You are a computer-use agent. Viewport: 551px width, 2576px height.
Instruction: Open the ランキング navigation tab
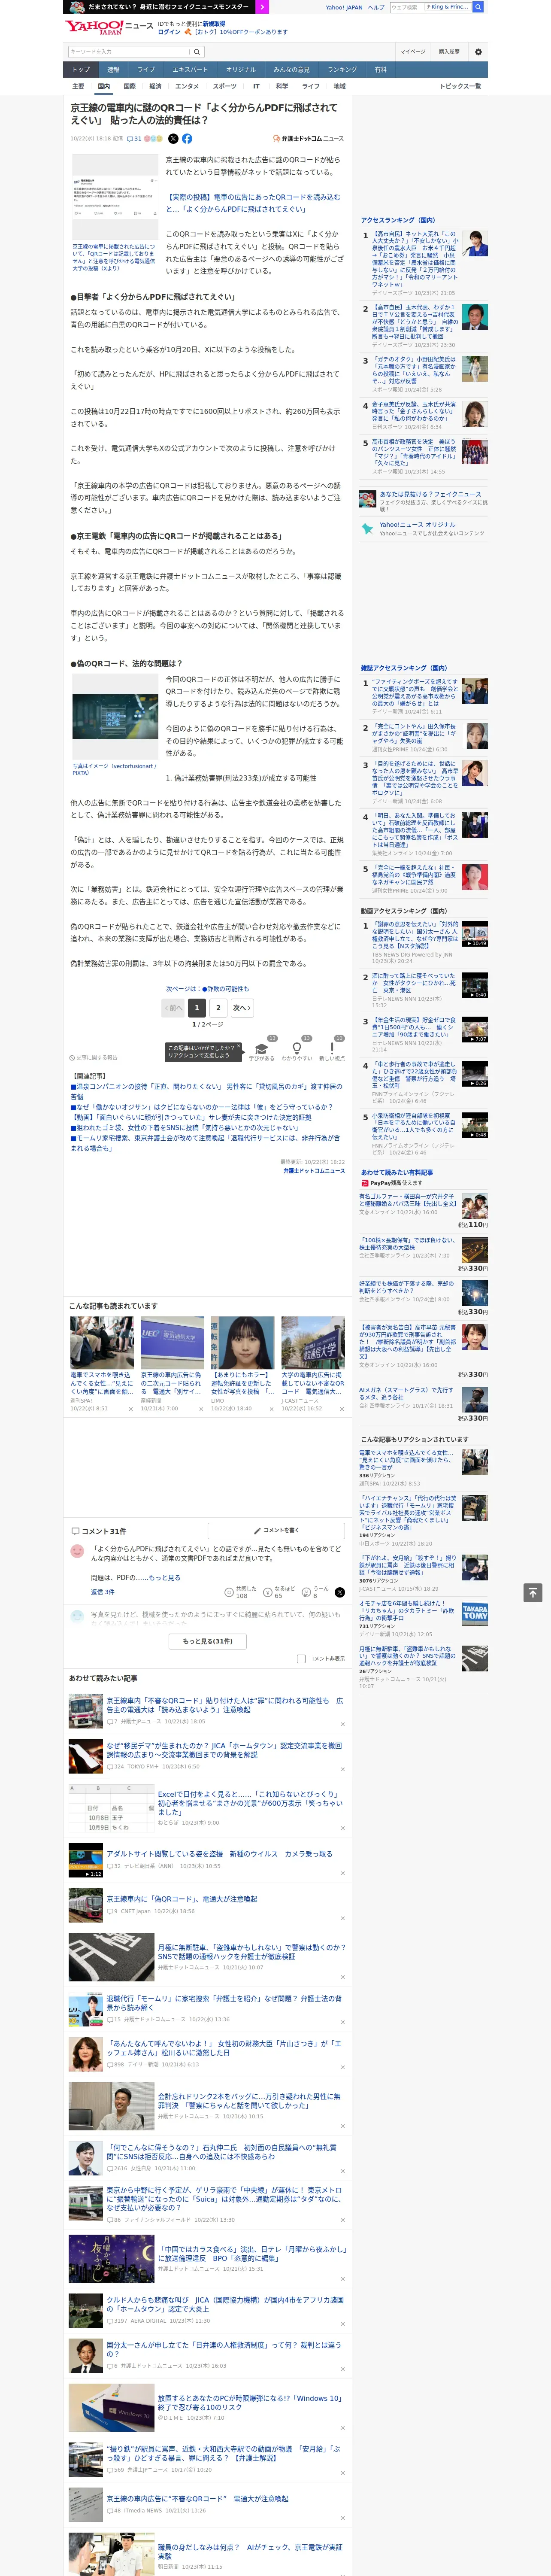[342, 70]
